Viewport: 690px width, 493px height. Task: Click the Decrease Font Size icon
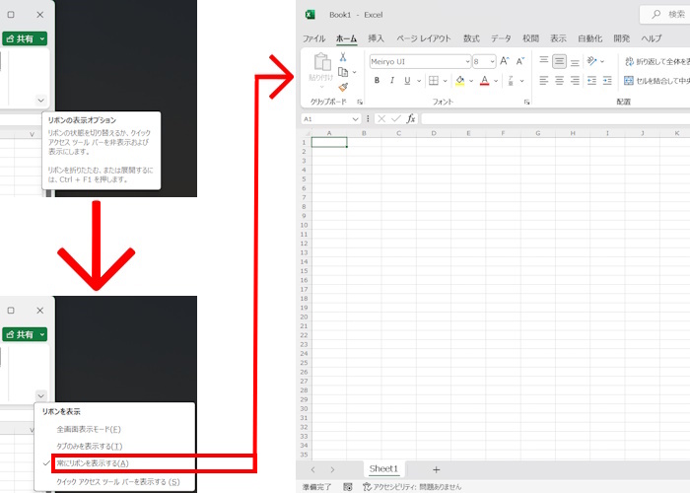[x=520, y=61]
